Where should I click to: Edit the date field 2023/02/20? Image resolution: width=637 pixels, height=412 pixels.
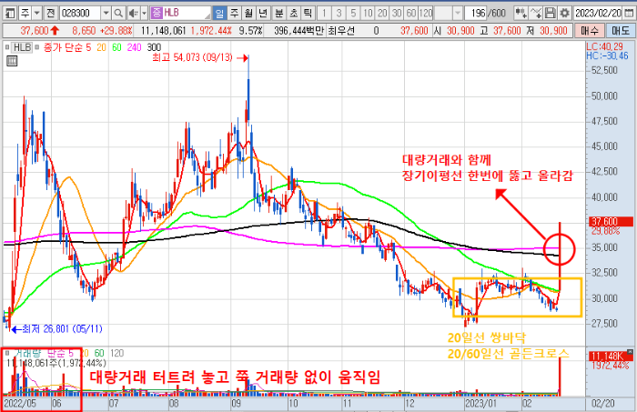tap(598, 14)
